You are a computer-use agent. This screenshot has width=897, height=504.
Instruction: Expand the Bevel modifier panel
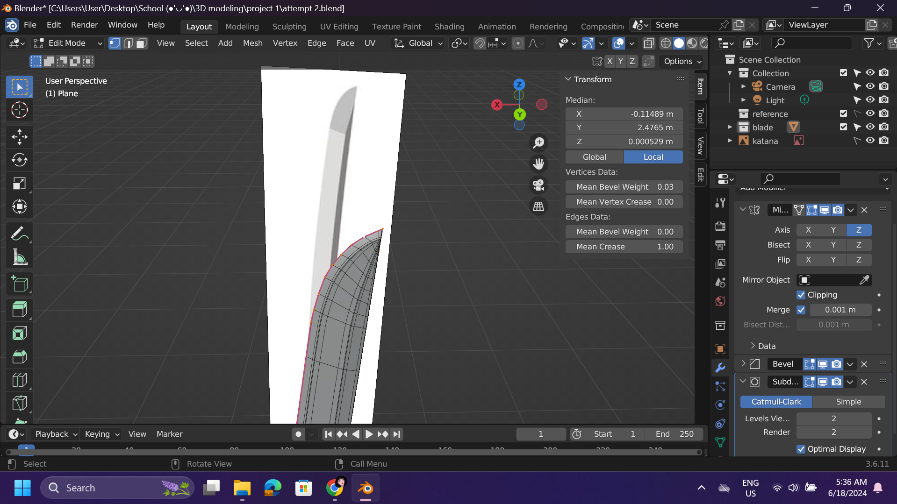click(743, 363)
